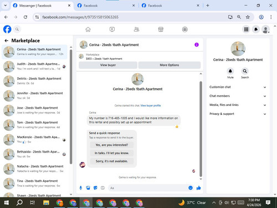Open the Chrome profile icon
277x208 pixels.
261,17
